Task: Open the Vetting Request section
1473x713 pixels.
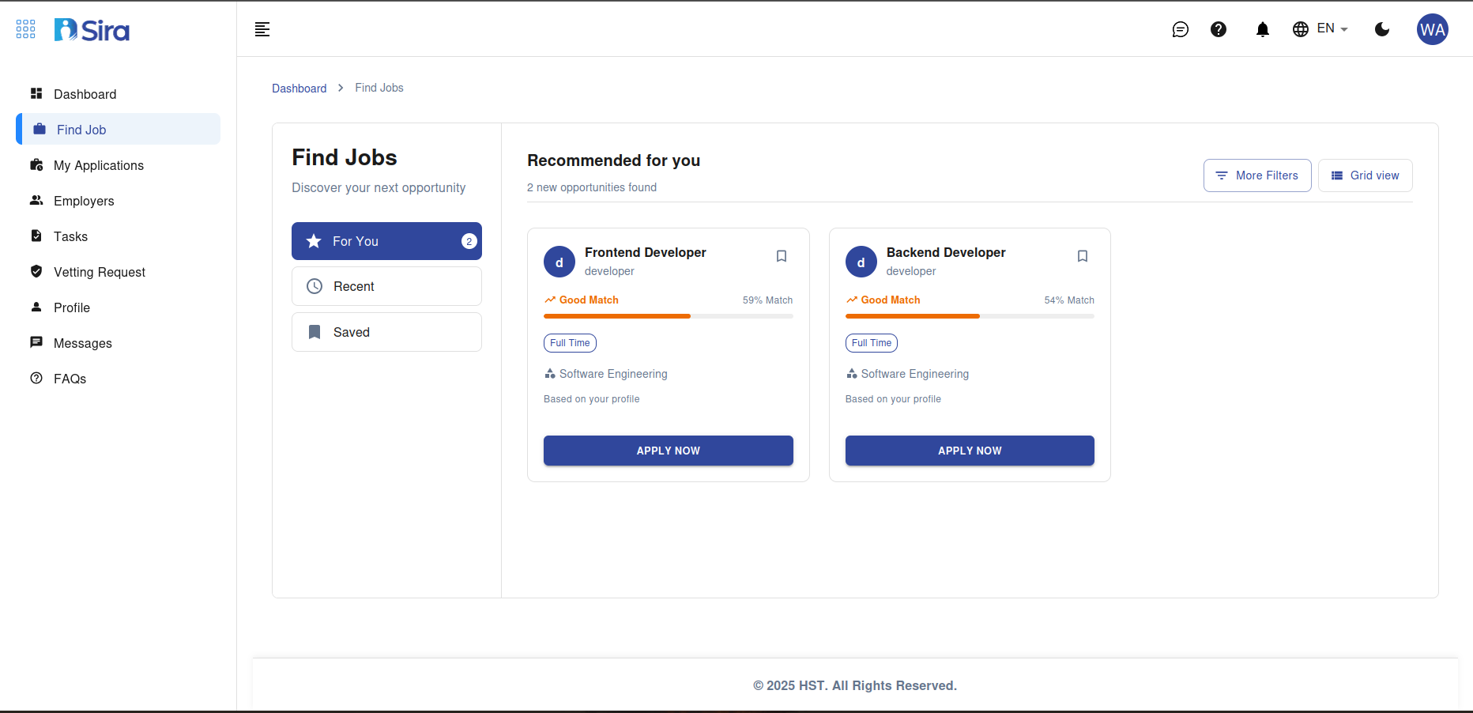Action: [x=100, y=272]
